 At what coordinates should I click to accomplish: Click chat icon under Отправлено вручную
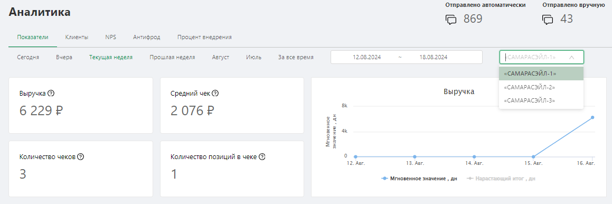click(548, 20)
